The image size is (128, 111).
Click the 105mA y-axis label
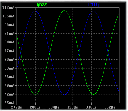(x=8, y=16)
